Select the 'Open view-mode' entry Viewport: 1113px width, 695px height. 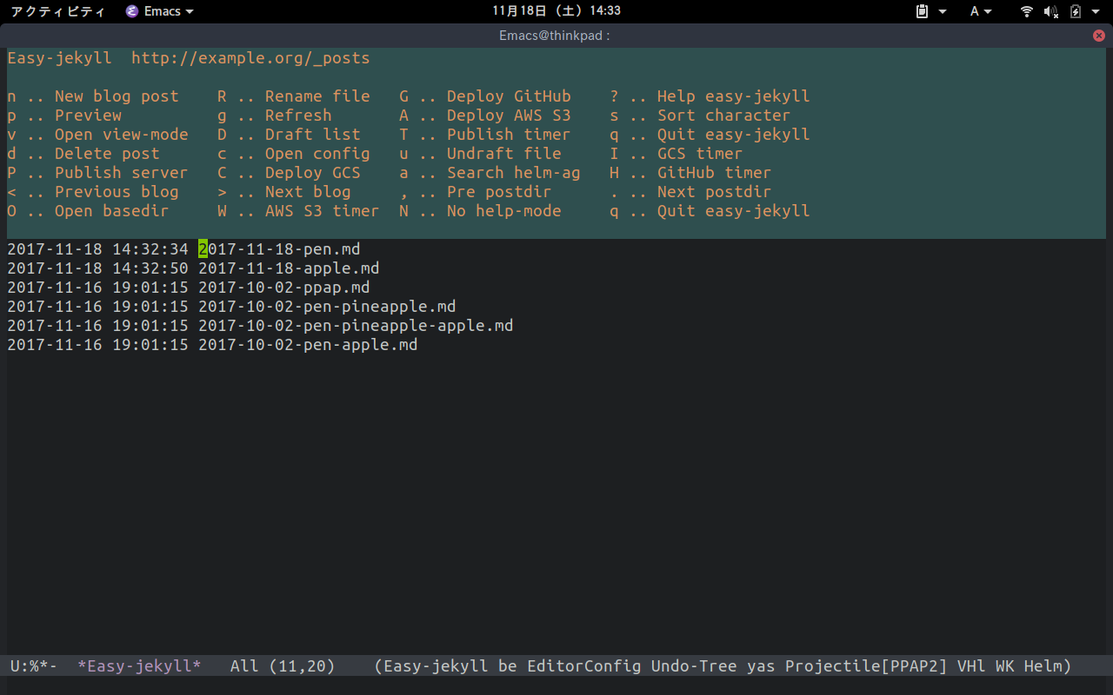[122, 135]
